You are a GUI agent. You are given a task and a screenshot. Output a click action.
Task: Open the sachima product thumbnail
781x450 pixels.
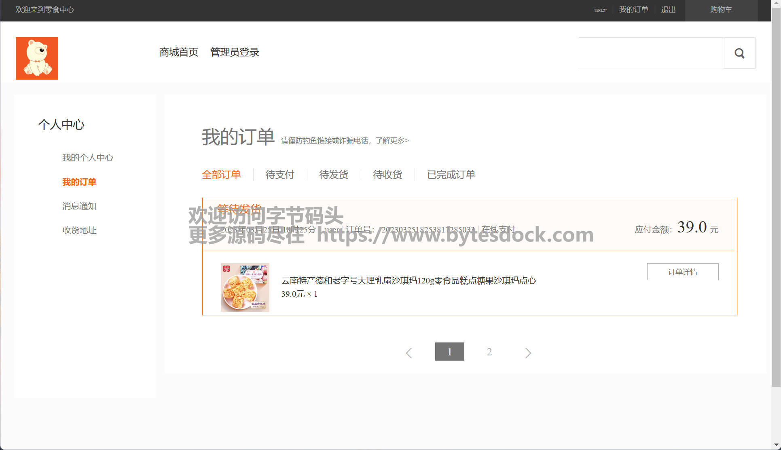245,287
